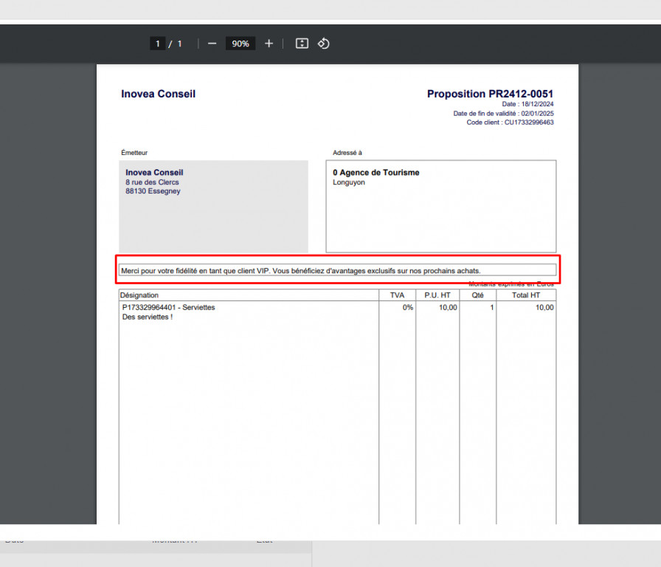Click the fit to page icon
Viewport: 661px width, 567px height.
(302, 44)
